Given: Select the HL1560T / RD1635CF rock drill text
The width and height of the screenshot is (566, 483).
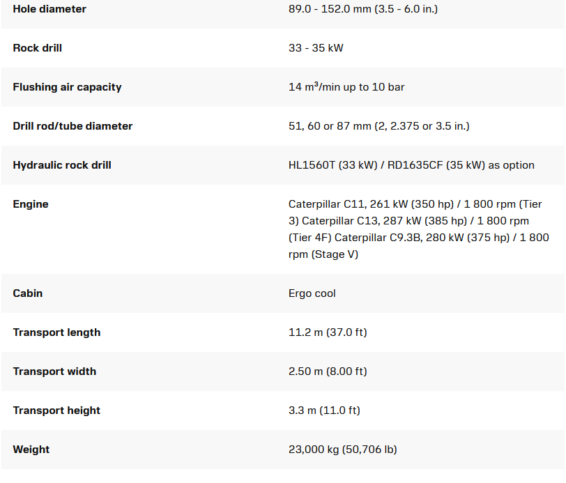Looking at the screenshot, I should [x=411, y=165].
